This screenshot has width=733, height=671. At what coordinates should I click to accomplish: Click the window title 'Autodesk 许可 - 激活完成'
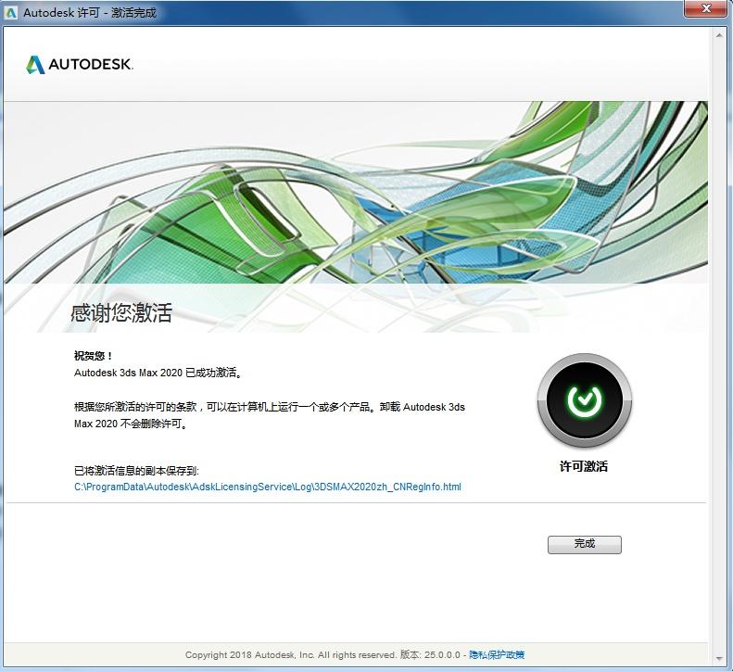[89, 13]
